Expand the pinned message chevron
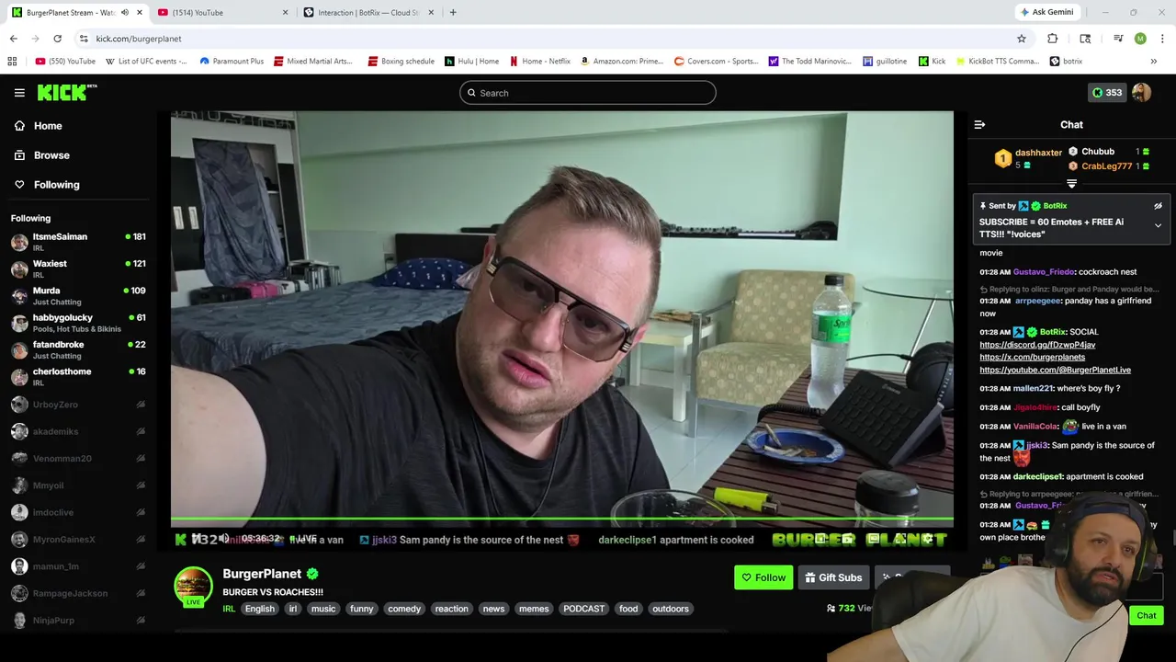1176x662 pixels. point(1158,225)
